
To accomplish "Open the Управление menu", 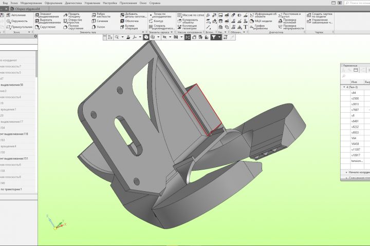I will click(92, 3).
